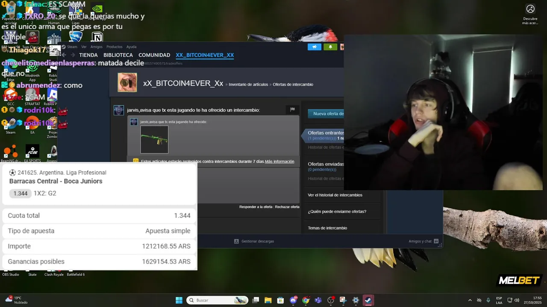
Task: Show hidden tray icons chevron
Action: point(470,300)
